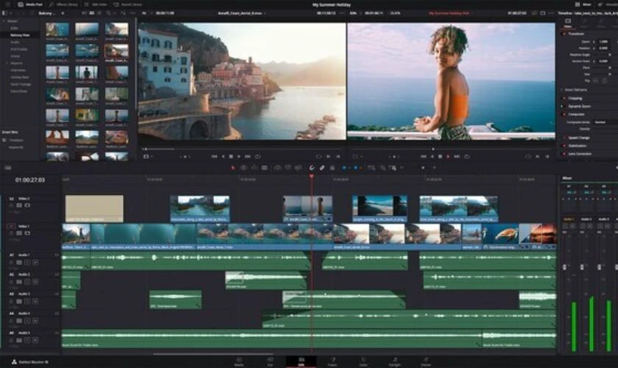Select the arrow Selection Mode tool
618x368 pixels.
click(234, 168)
